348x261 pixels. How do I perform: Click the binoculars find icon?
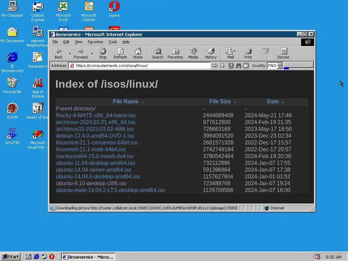(239, 66)
